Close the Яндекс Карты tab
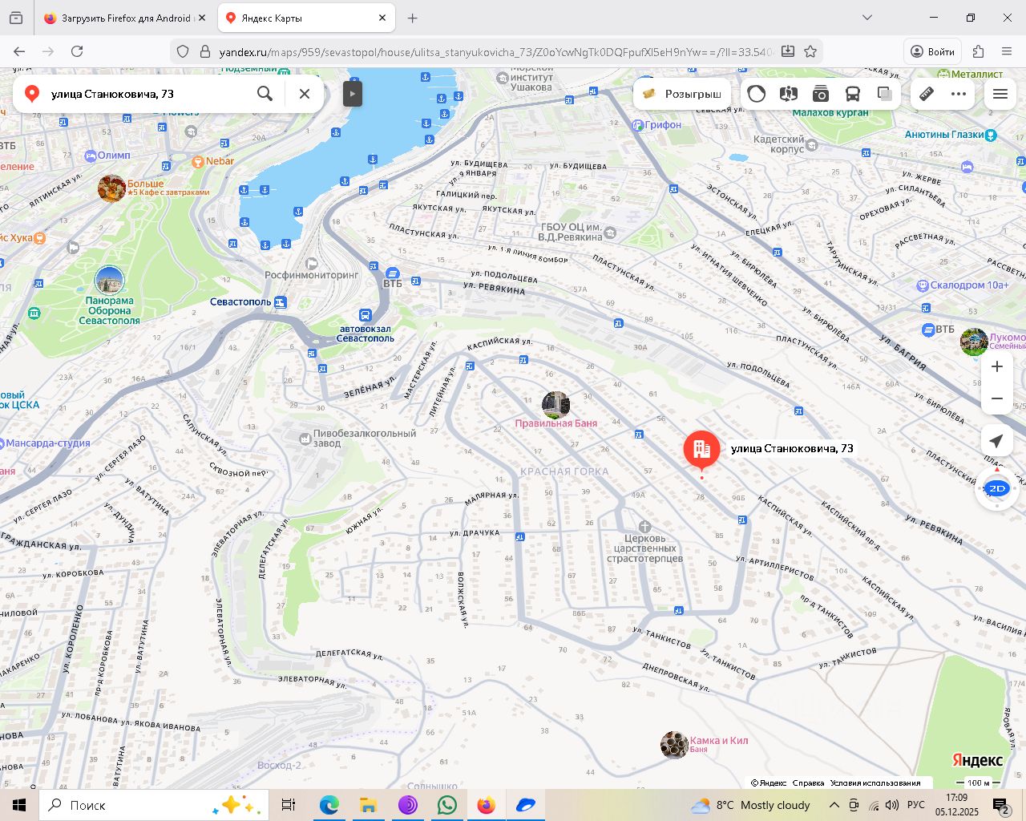The width and height of the screenshot is (1026, 821). coord(382,18)
